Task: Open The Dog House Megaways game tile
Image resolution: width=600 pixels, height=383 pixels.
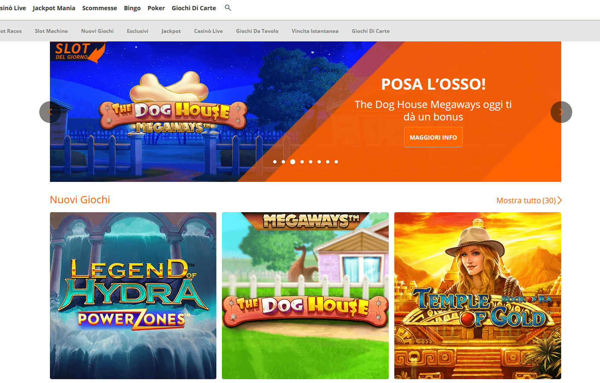Action: tap(305, 295)
